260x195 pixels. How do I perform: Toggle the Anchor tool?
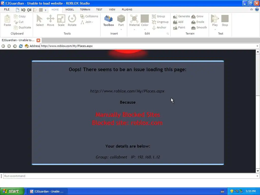tap(159, 27)
